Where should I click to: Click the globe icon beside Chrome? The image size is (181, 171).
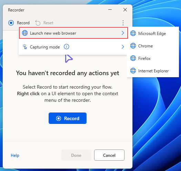click(x=133, y=46)
